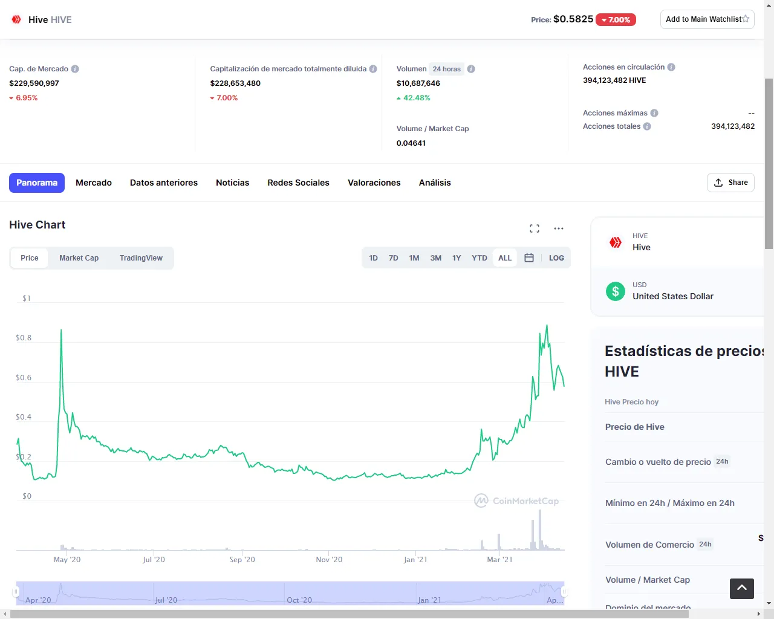Open the Noticias tab
The image size is (774, 619).
pos(233,183)
